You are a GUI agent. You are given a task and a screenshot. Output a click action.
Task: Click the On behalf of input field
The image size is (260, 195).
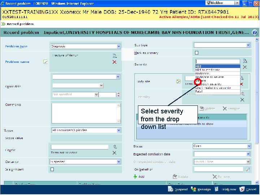(x=218, y=169)
